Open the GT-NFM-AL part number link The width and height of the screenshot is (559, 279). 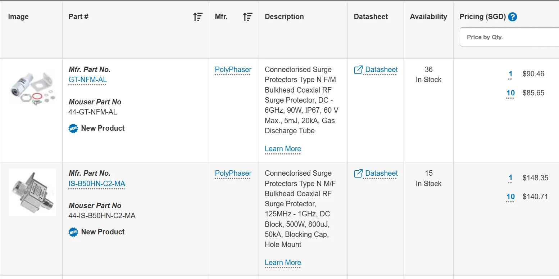pos(87,80)
